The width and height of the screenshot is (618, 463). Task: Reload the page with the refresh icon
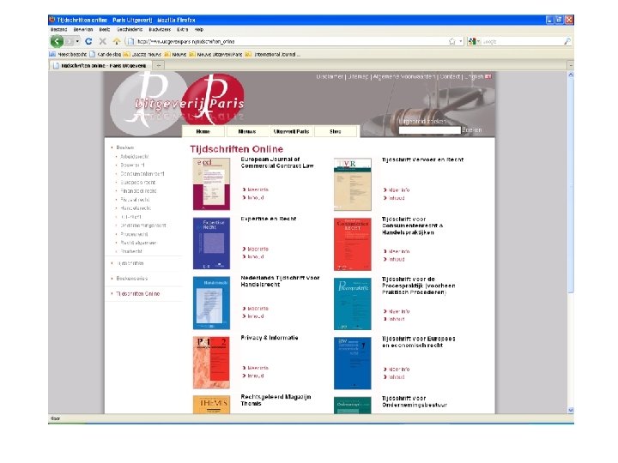tap(88, 41)
